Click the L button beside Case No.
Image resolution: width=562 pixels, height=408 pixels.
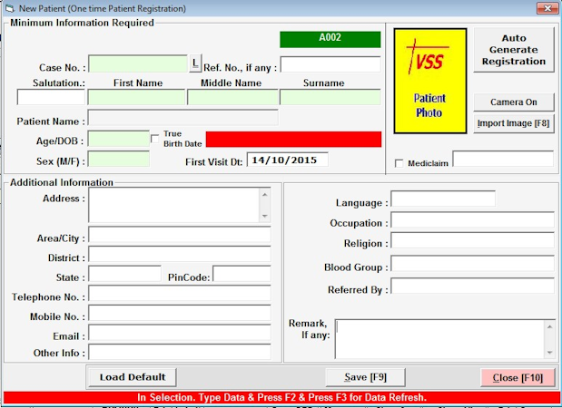click(x=195, y=63)
